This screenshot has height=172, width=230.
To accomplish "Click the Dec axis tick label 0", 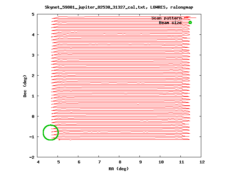I will point(33,116).
